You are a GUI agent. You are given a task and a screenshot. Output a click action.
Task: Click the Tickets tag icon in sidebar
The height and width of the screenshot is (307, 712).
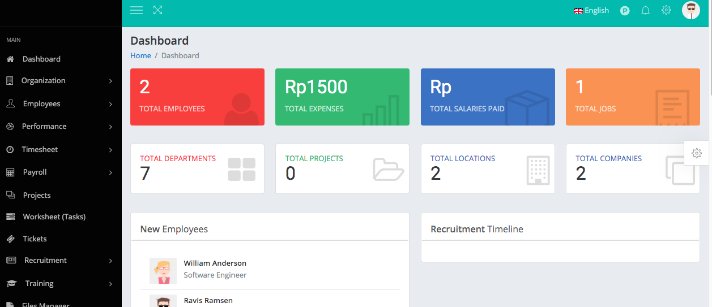tap(10, 239)
